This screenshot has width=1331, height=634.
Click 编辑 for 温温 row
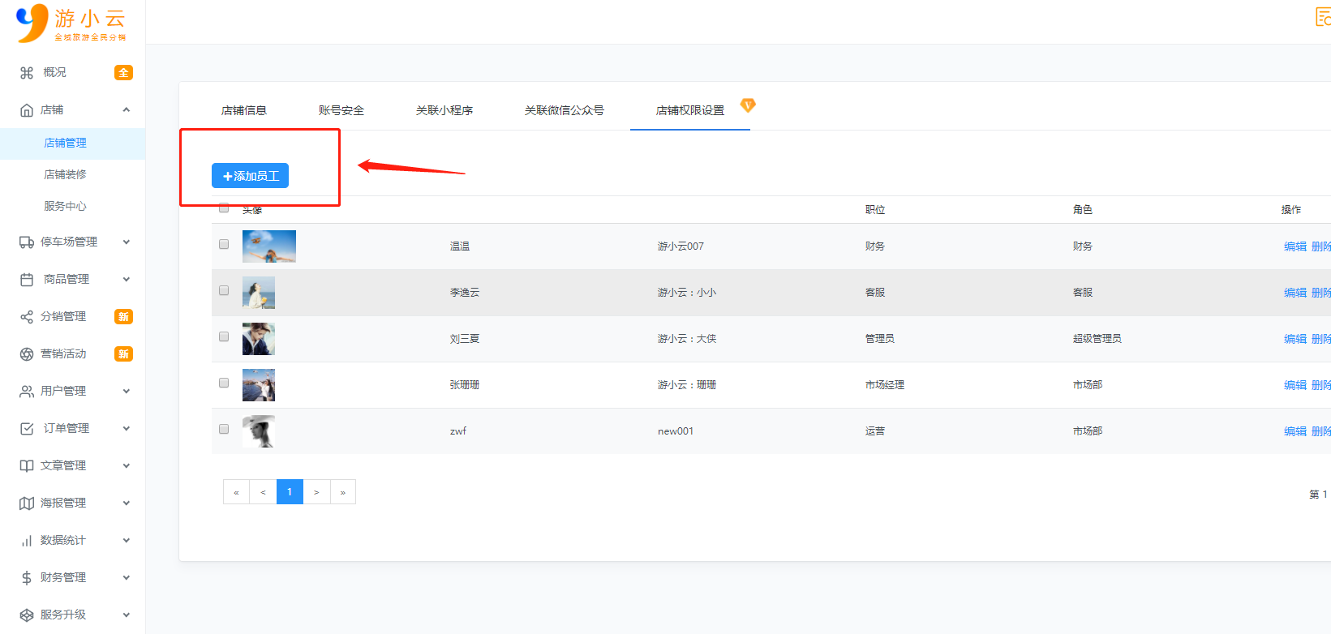(x=1295, y=246)
